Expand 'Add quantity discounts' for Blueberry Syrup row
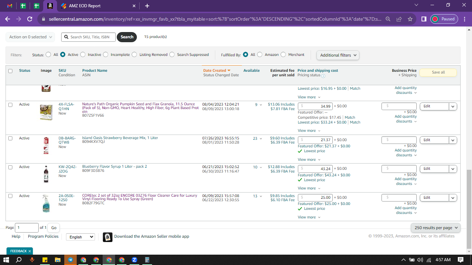This screenshot has height=265, width=472. (x=406, y=181)
